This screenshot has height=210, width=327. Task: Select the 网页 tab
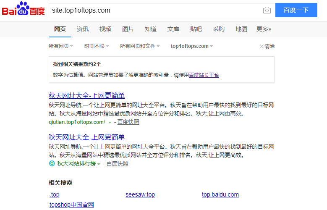[x=60, y=29]
